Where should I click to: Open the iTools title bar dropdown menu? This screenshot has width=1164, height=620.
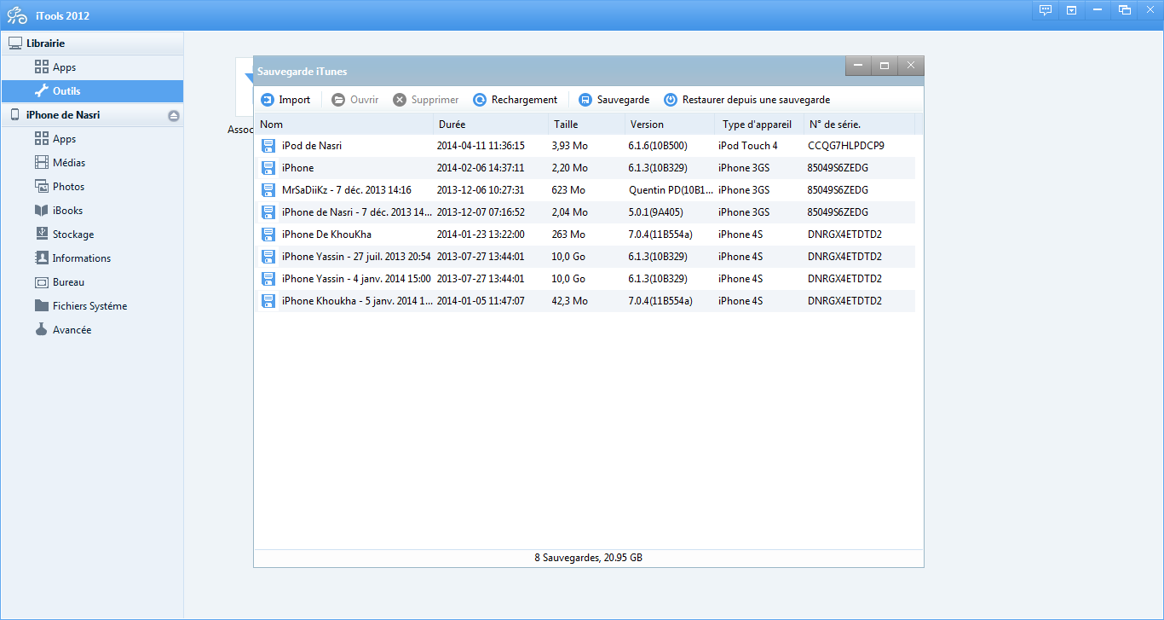(x=1071, y=10)
